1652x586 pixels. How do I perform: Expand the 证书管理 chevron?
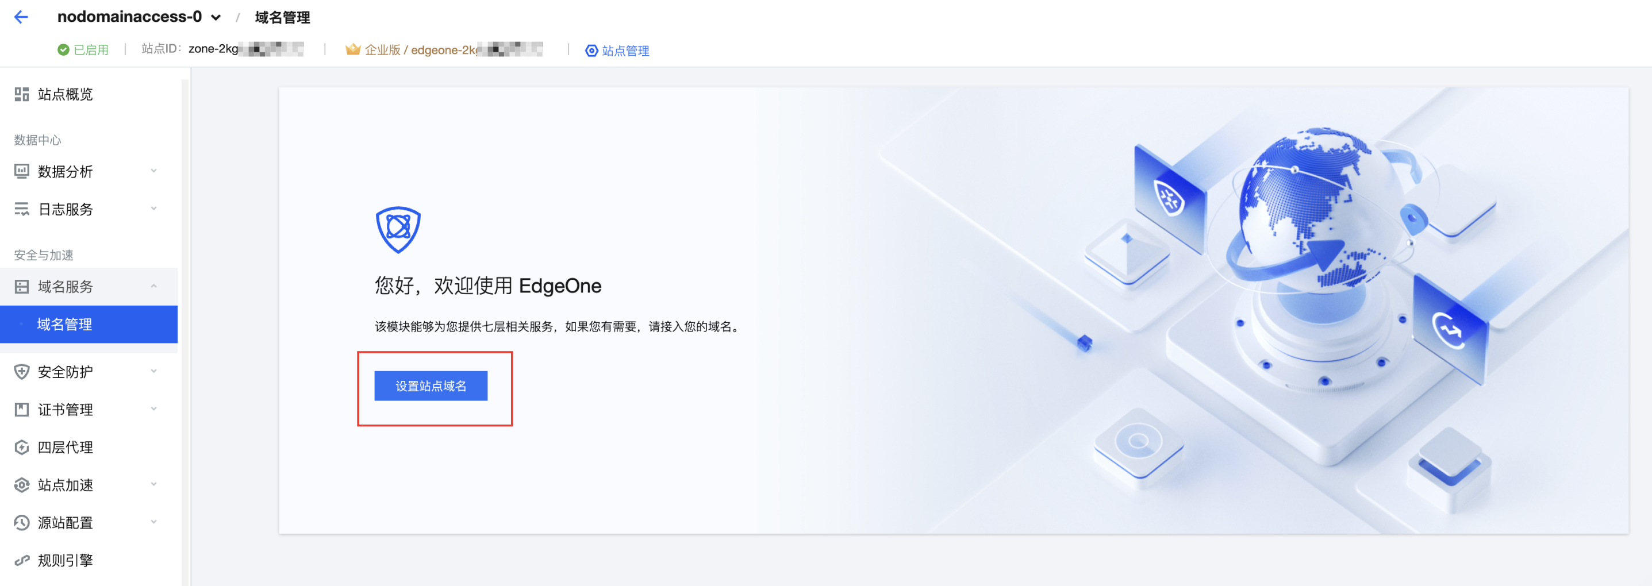point(154,409)
